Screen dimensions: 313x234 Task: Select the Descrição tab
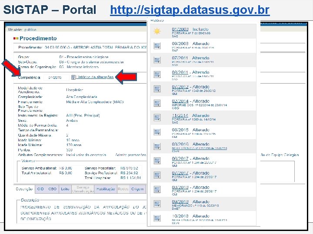tap(24, 189)
